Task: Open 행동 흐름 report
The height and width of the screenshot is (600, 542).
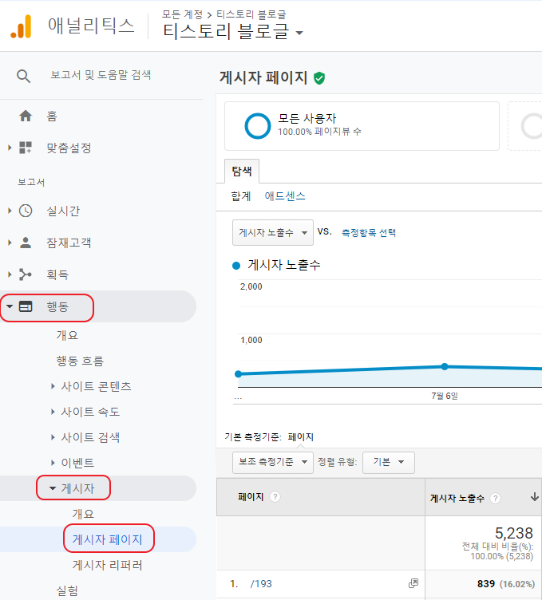Action: (x=80, y=361)
